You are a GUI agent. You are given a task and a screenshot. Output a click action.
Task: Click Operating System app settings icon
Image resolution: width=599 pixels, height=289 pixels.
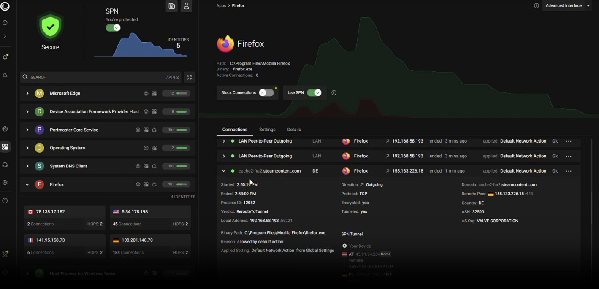coord(154,148)
